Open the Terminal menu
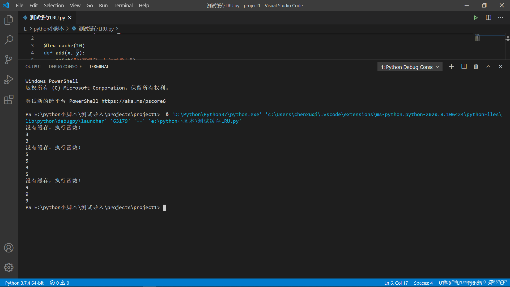Image resolution: width=510 pixels, height=287 pixels. [123, 5]
